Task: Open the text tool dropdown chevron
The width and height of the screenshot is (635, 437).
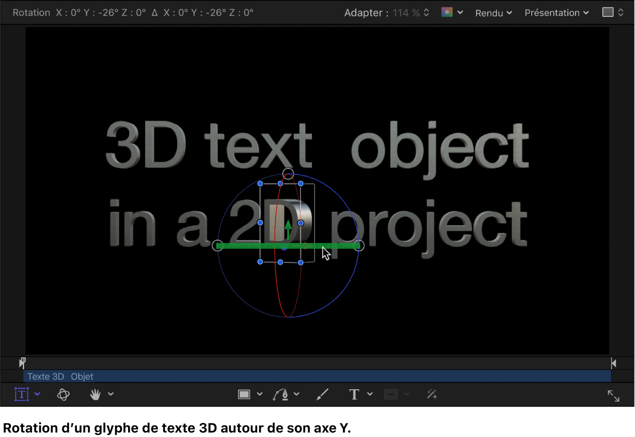Action: (x=370, y=394)
